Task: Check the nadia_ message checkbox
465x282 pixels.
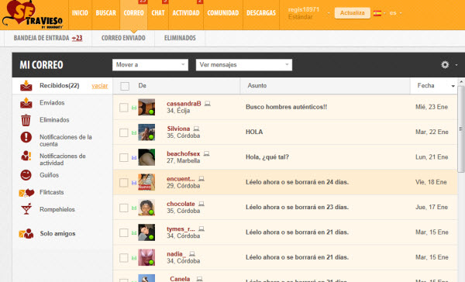Action: click(124, 258)
